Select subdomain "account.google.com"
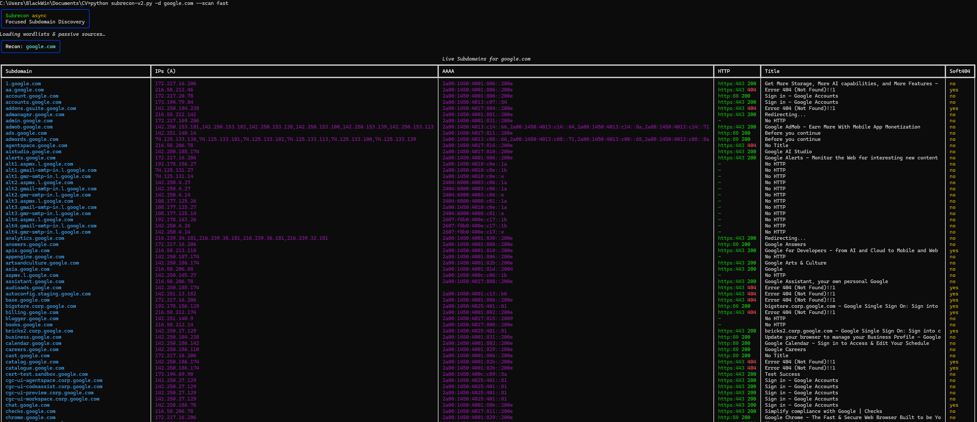The height and width of the screenshot is (422, 977). [32, 96]
